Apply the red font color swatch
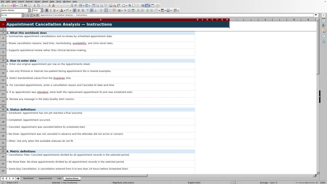The image size is (327, 184). point(62,10)
